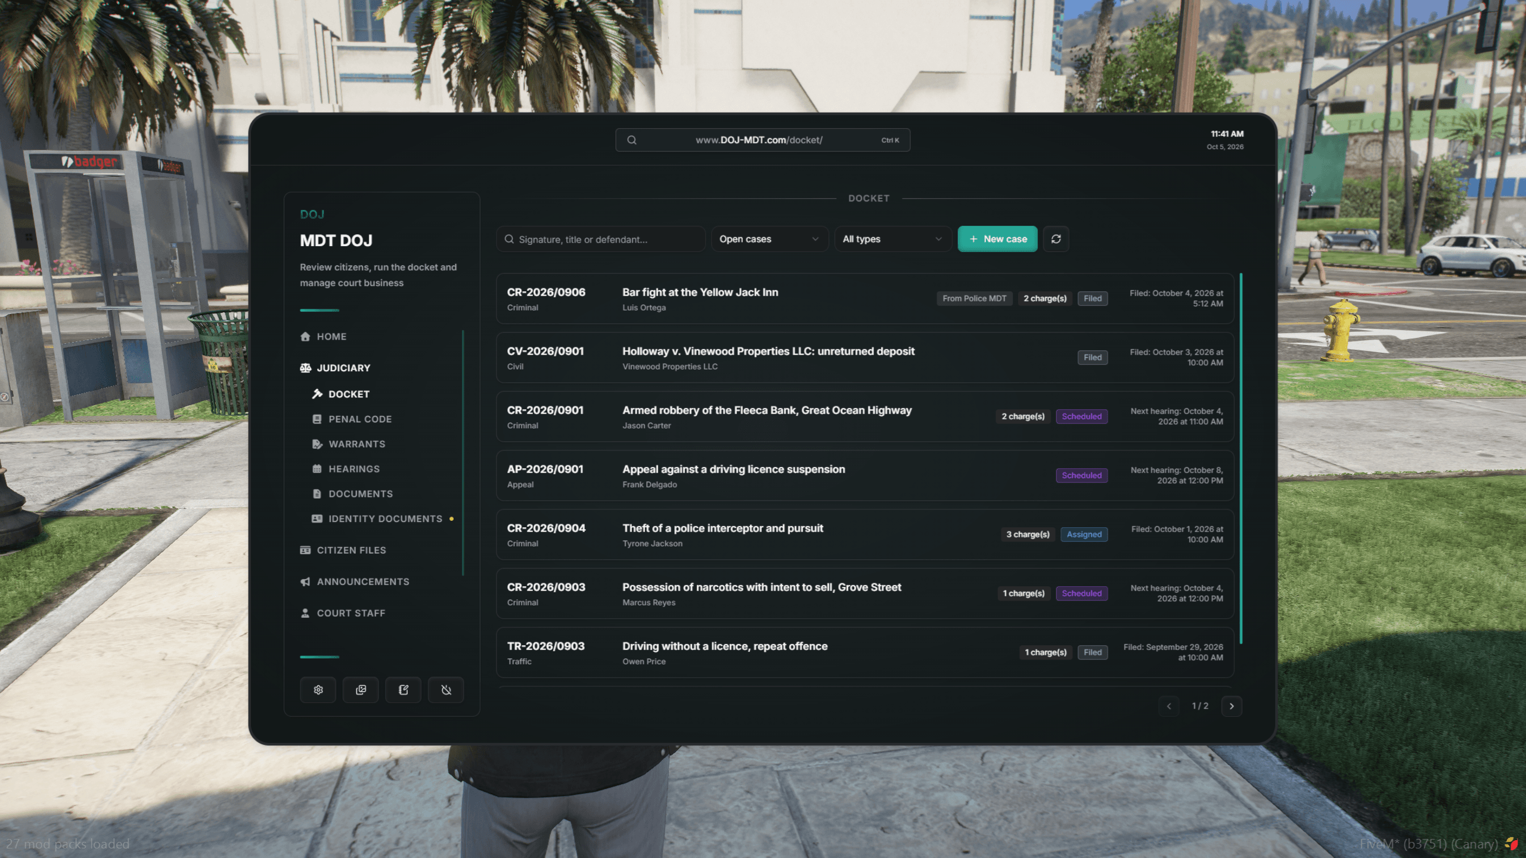Go to next docket page
The image size is (1526, 858).
click(x=1232, y=706)
